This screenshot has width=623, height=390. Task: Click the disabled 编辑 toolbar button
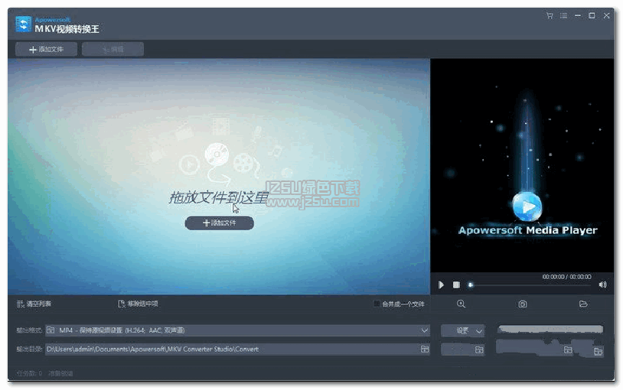[x=113, y=49]
